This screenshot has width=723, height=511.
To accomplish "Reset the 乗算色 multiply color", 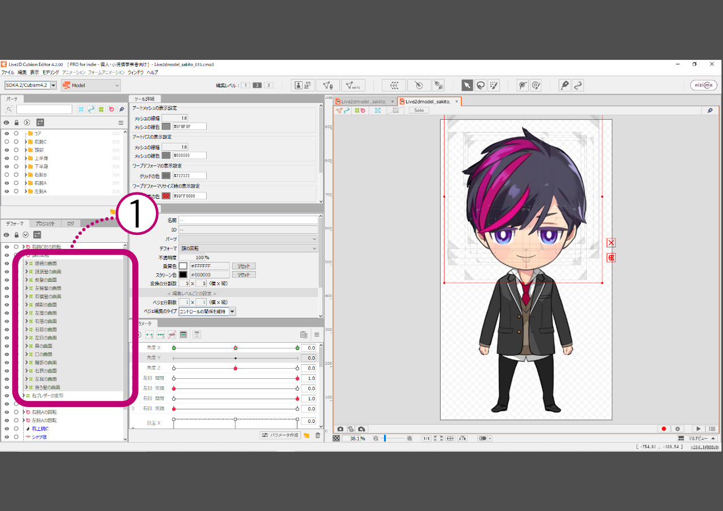I will pyautogui.click(x=243, y=266).
